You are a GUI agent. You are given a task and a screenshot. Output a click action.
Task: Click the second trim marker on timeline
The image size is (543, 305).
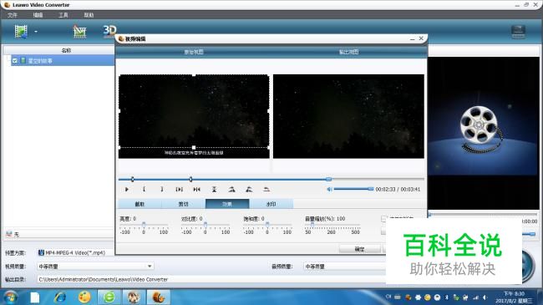(x=190, y=179)
